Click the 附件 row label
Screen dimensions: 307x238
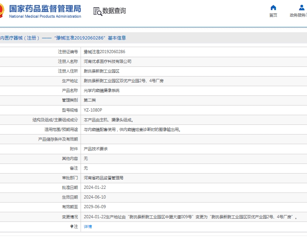[74, 149]
